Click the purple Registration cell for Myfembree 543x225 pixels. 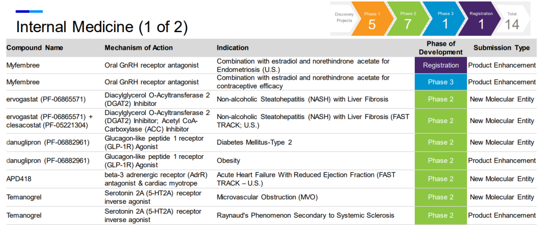pyautogui.click(x=440, y=65)
